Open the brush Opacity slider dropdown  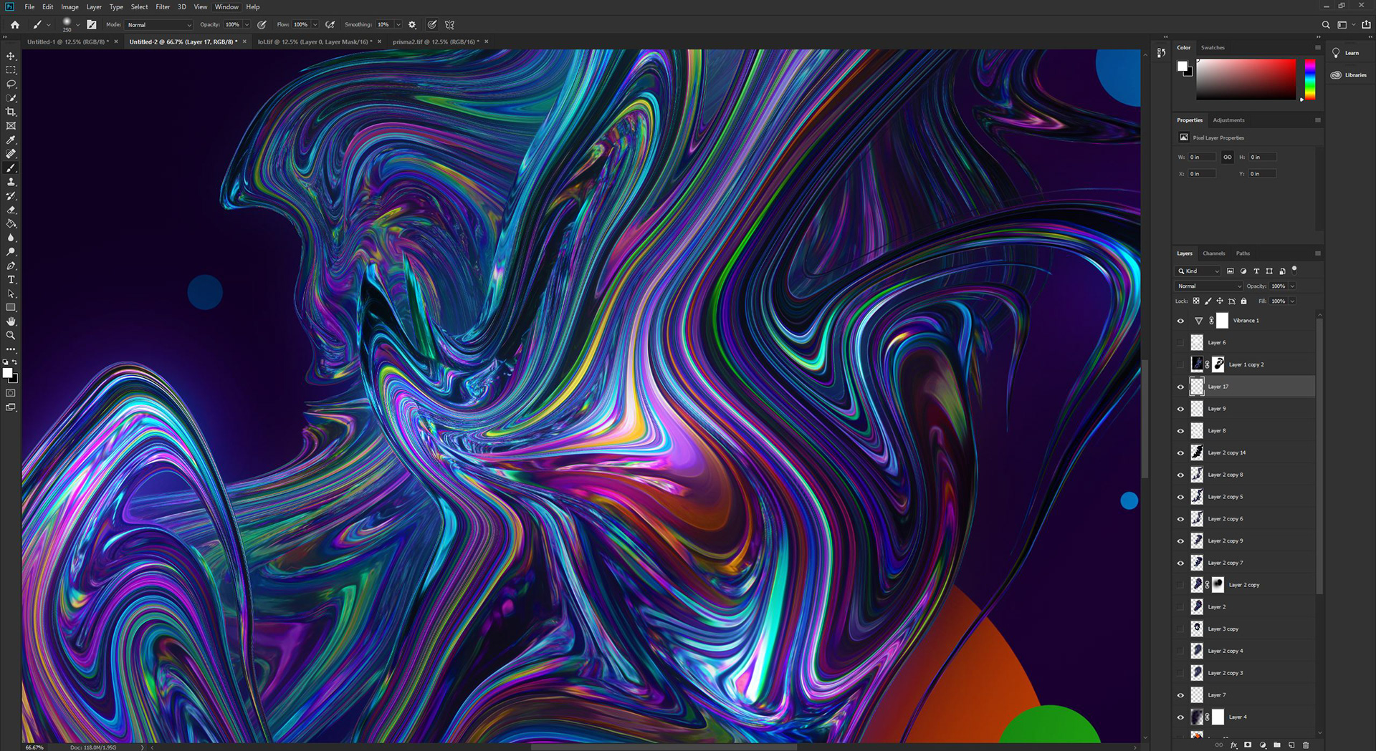tap(247, 24)
